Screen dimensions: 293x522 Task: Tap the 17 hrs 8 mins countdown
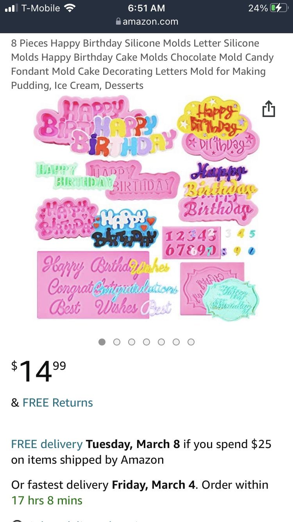pyautogui.click(x=47, y=500)
